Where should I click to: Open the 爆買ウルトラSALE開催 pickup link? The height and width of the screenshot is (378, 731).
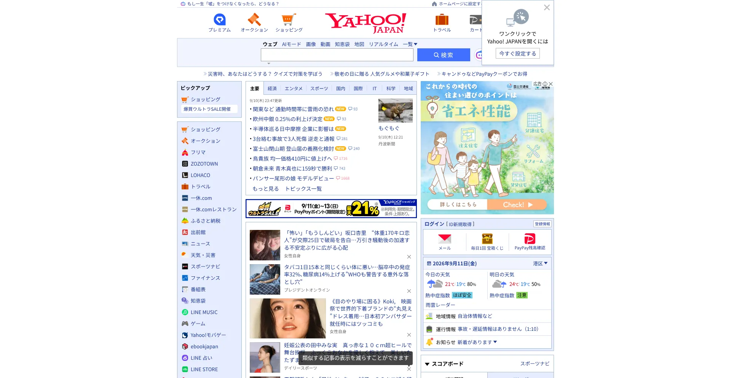[x=207, y=109]
